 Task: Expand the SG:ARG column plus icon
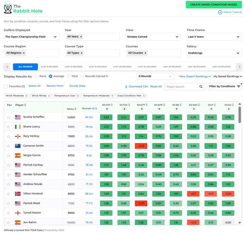194,109
